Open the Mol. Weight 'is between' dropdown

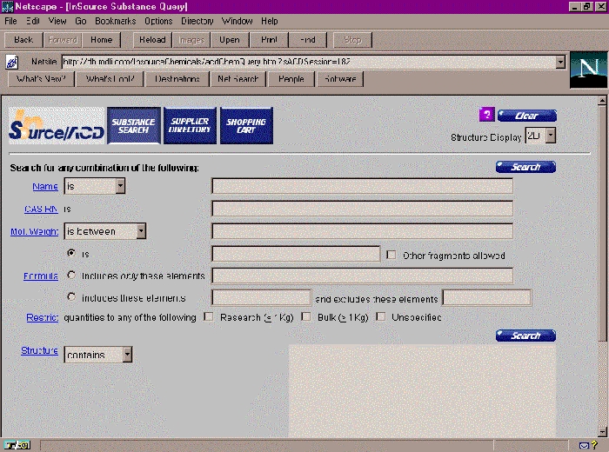coord(105,231)
